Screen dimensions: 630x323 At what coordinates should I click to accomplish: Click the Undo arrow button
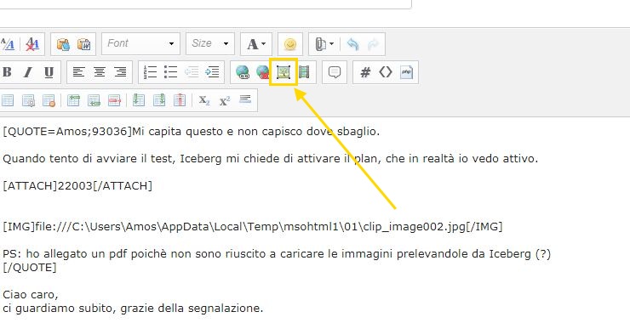coord(352,43)
